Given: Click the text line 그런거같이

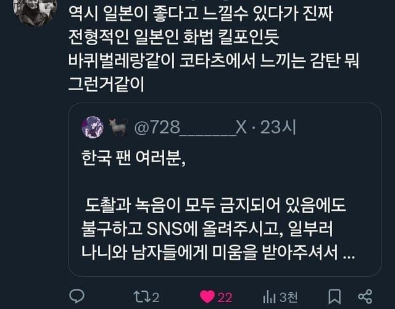Looking at the screenshot, I should coord(106,84).
